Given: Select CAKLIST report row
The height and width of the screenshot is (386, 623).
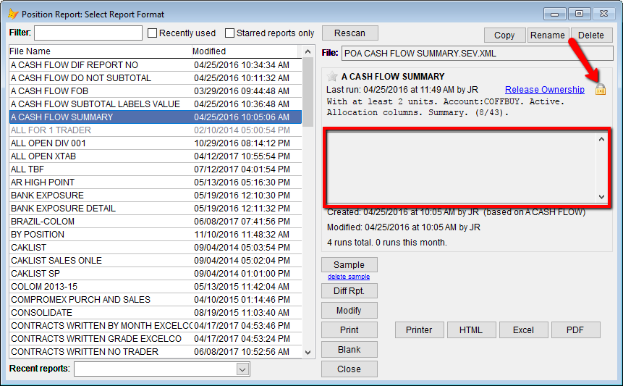Looking at the screenshot, I should point(156,248).
